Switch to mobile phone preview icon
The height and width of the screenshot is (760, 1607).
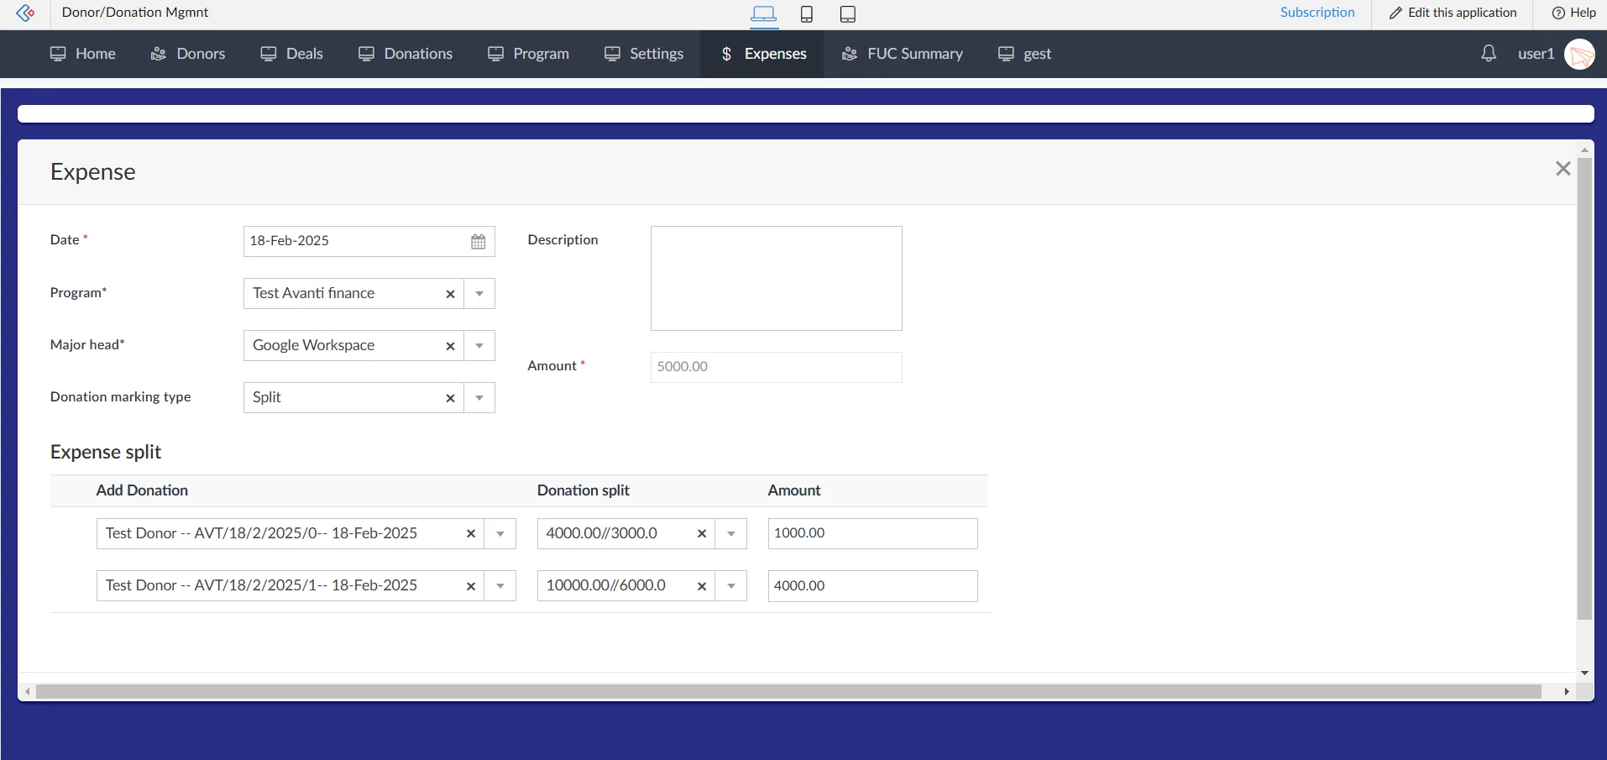pyautogui.click(x=806, y=13)
